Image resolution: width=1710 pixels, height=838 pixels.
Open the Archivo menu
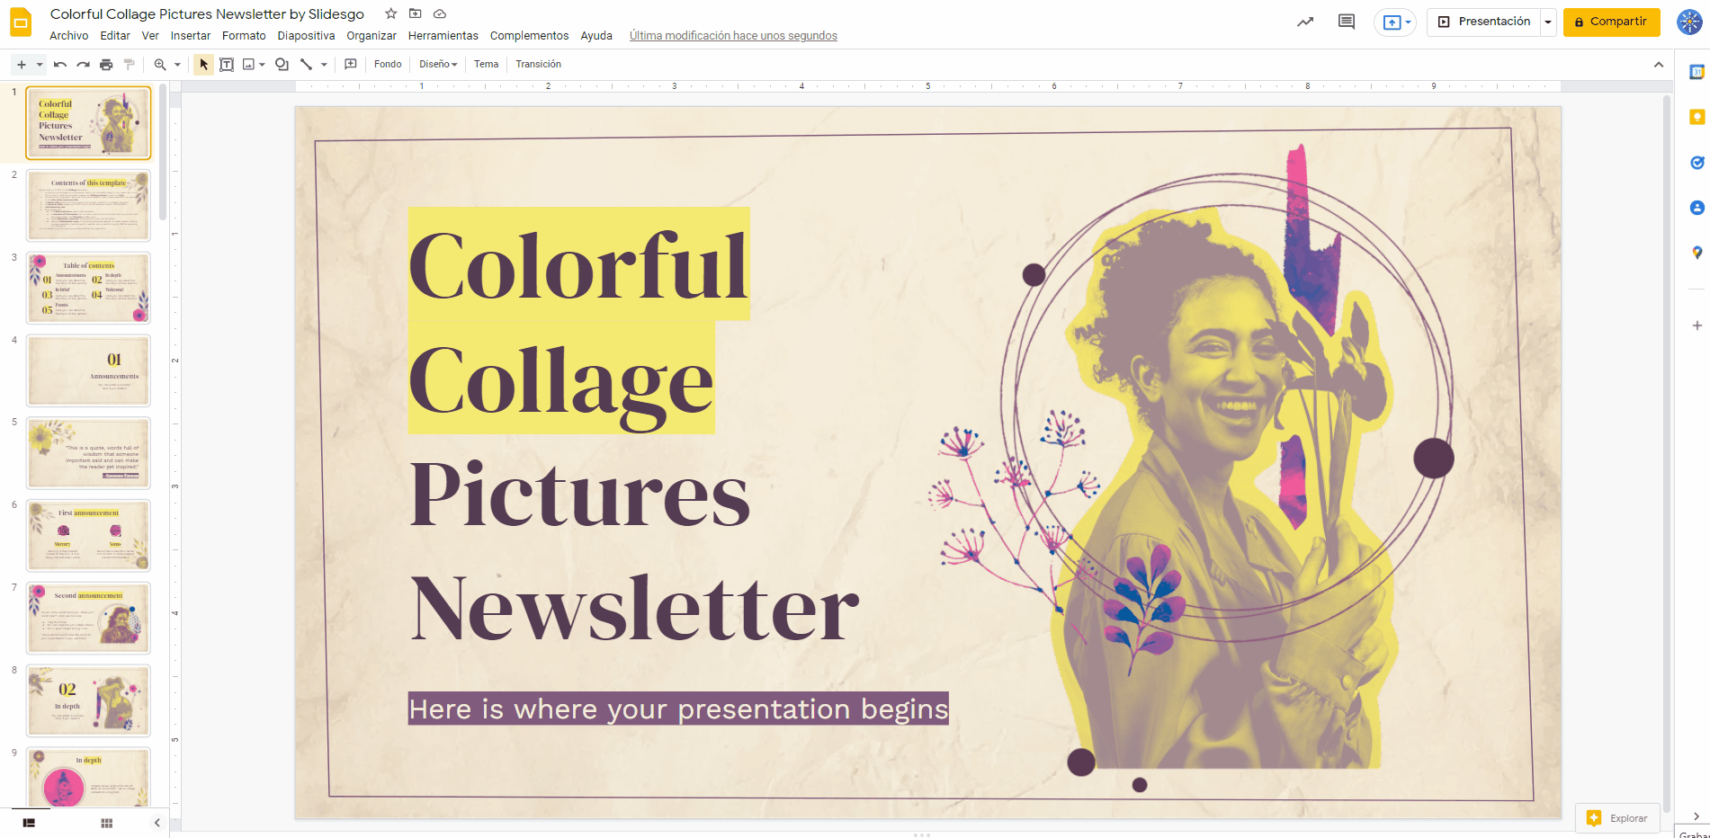click(68, 36)
